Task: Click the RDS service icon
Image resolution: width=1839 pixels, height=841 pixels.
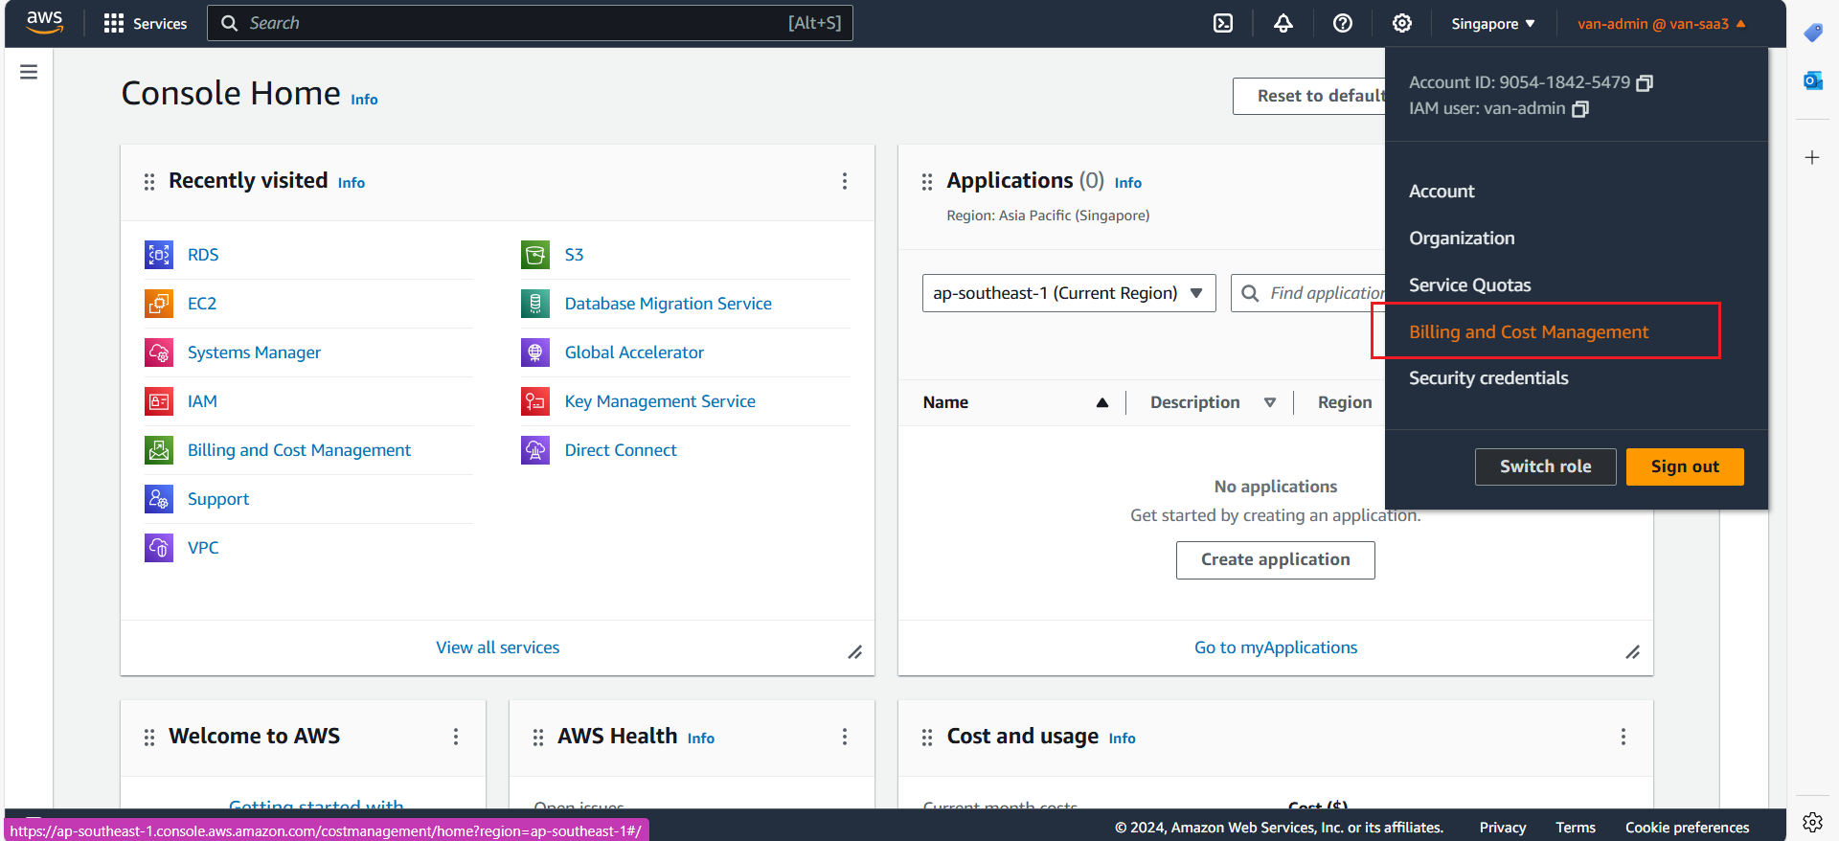Action: click(159, 255)
